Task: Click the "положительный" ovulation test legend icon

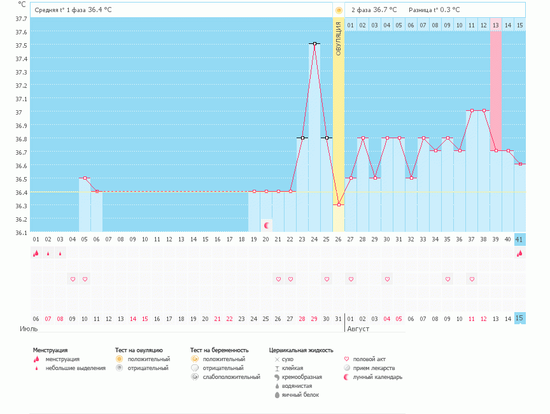Action: (119, 359)
